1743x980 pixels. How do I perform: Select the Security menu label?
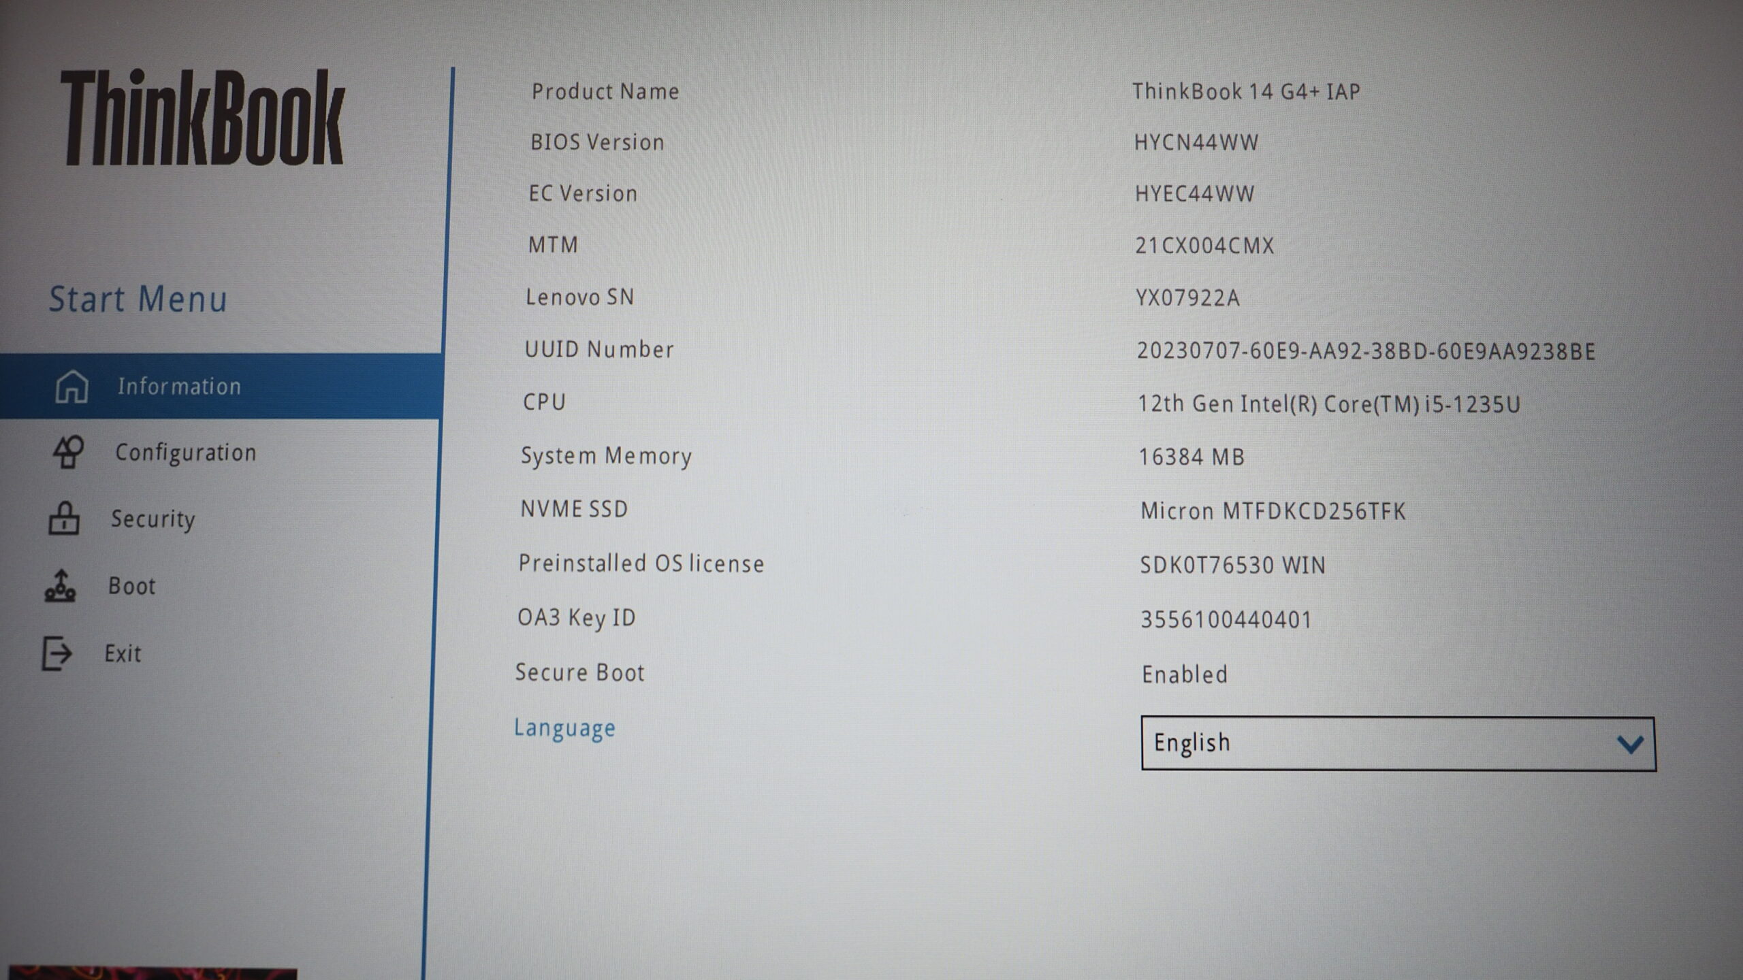click(x=153, y=519)
